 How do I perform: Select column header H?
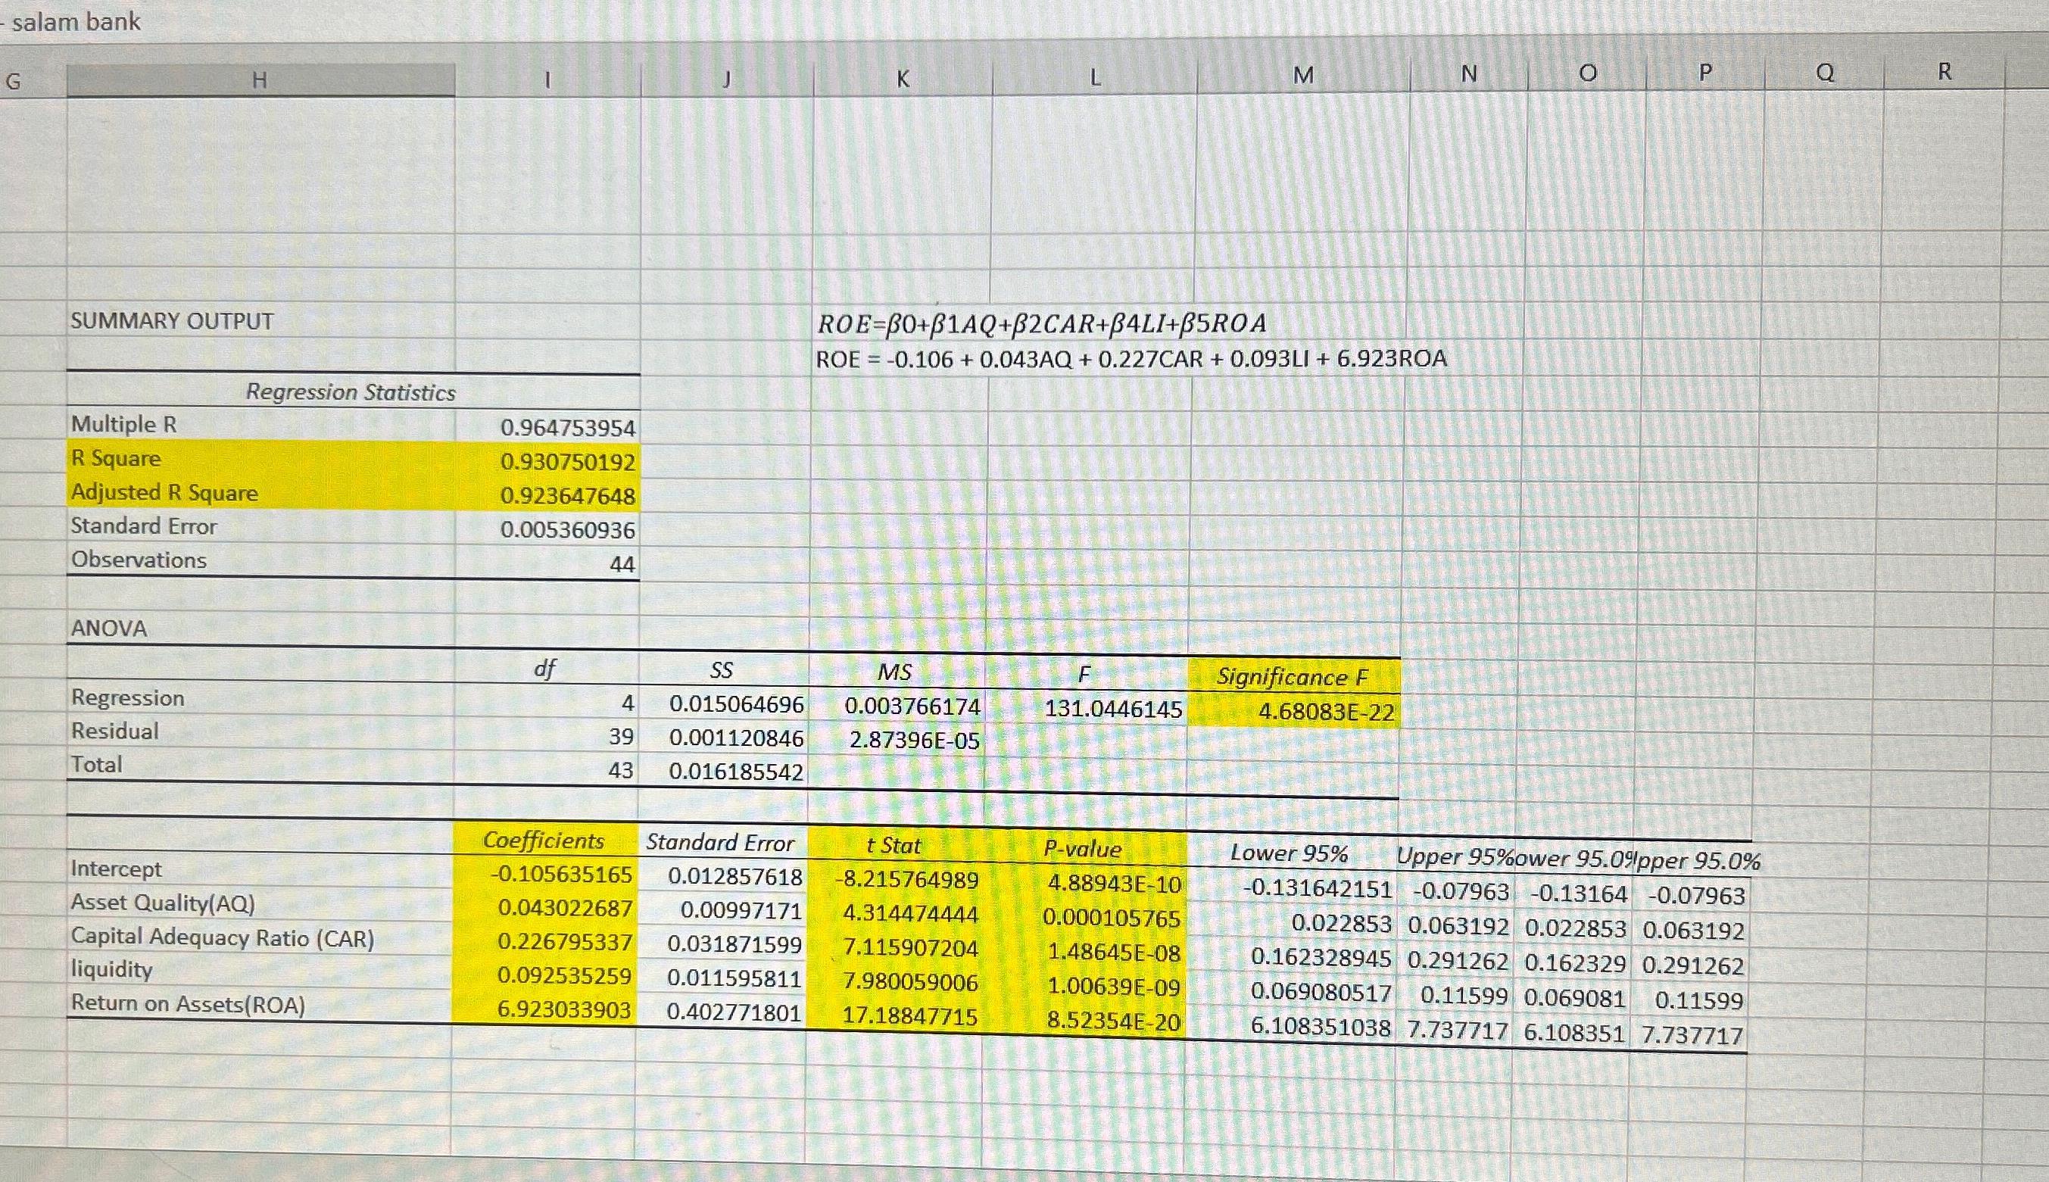[x=260, y=77]
